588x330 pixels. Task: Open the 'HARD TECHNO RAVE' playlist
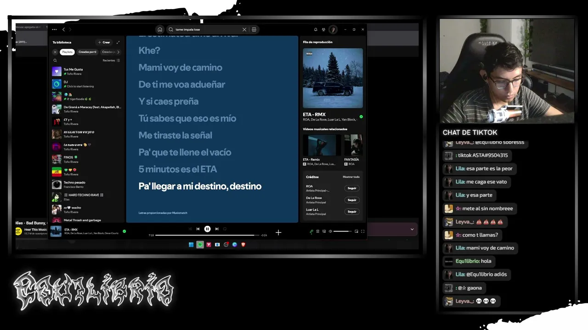click(x=86, y=197)
